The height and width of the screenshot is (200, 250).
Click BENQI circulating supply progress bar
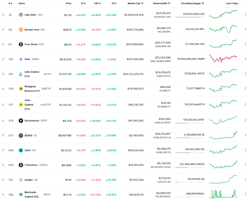[x=190, y=138]
